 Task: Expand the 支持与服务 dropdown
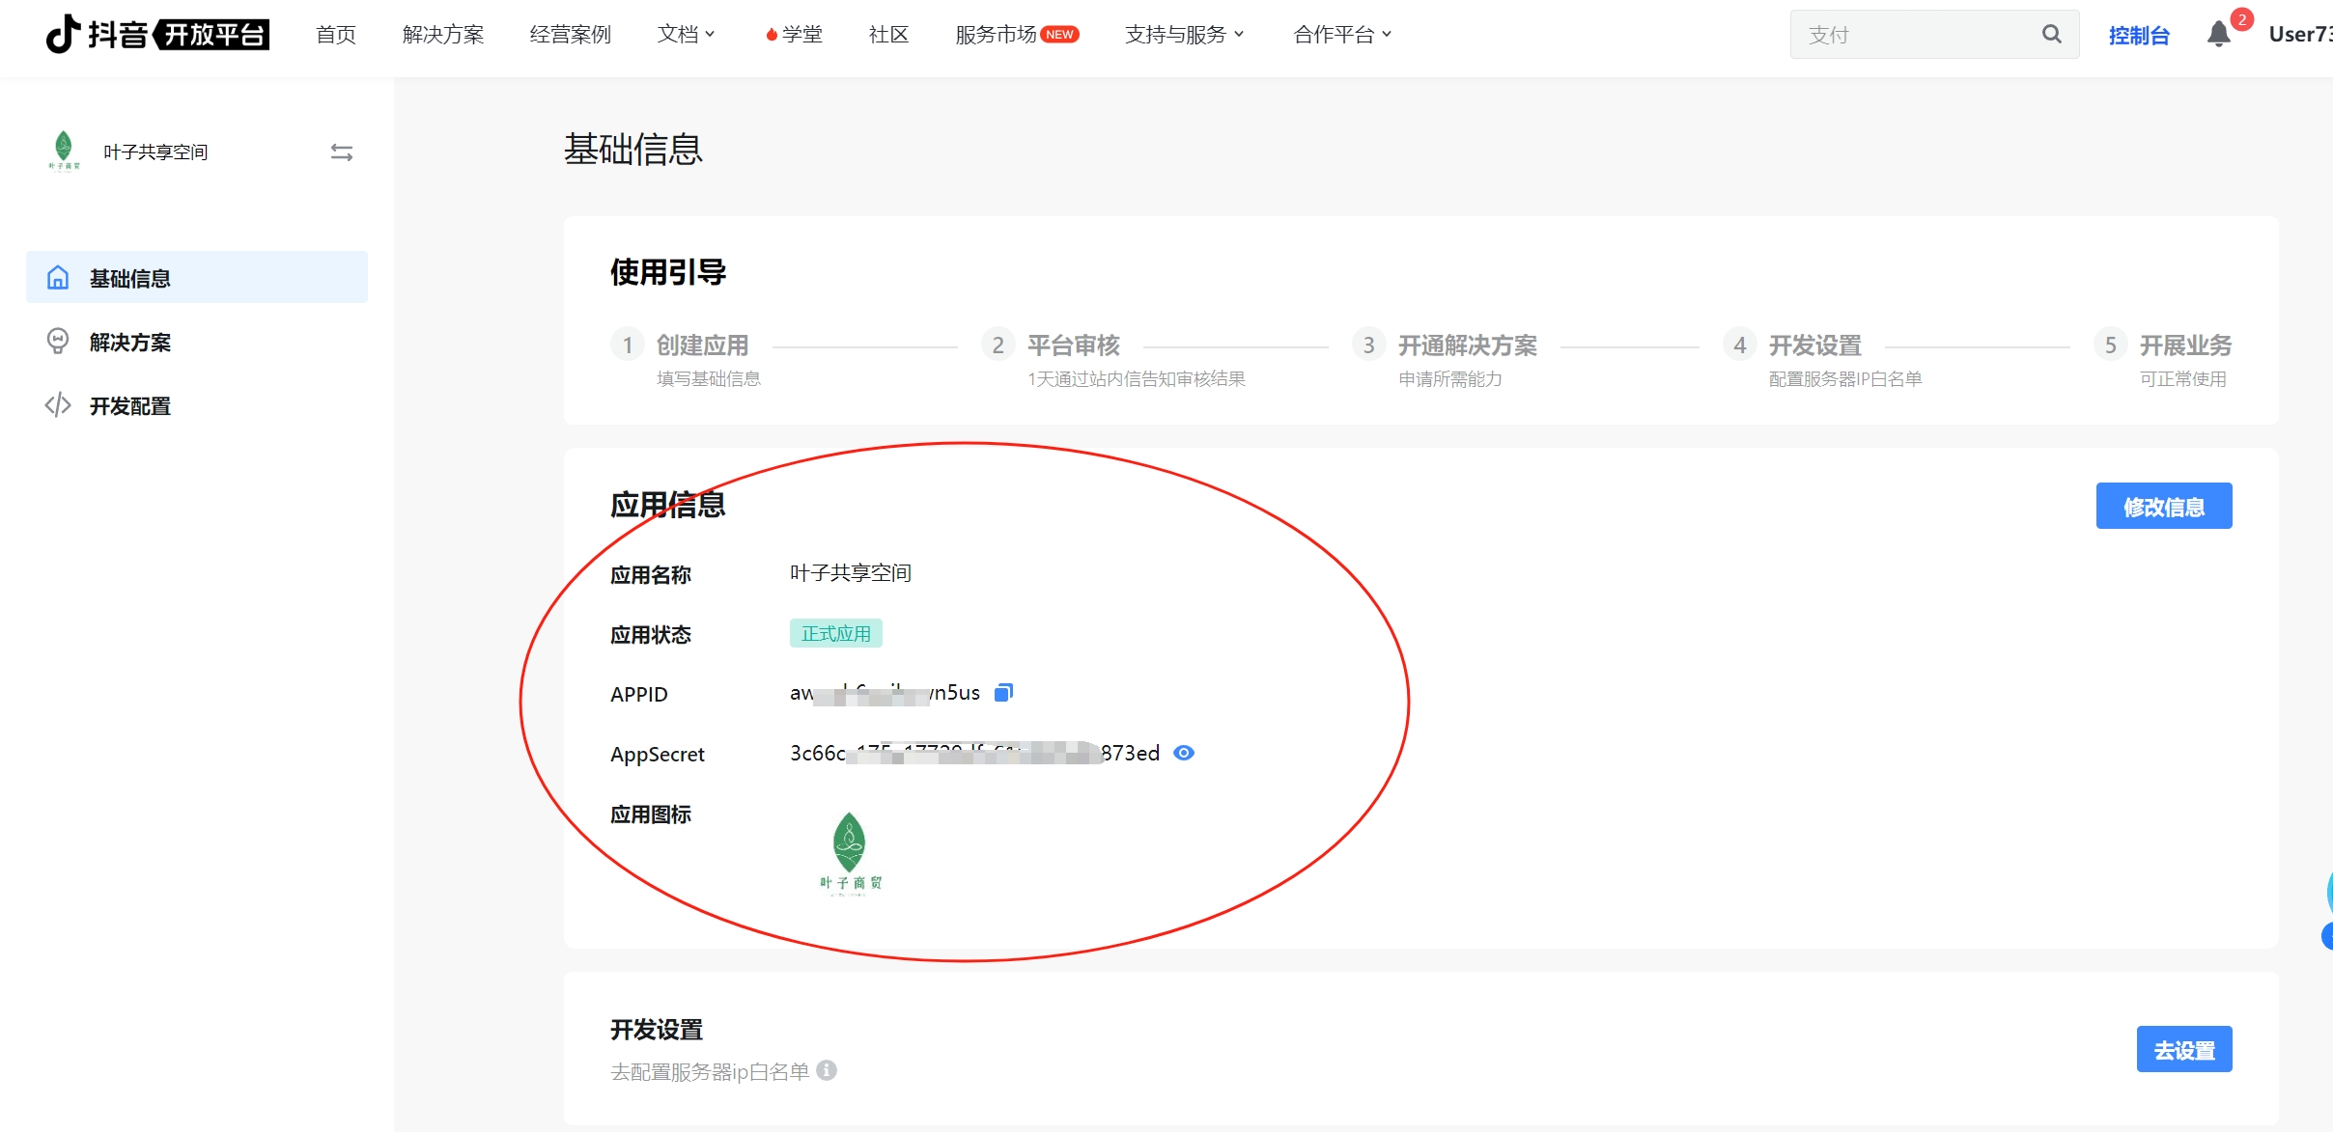pyautogui.click(x=1185, y=35)
